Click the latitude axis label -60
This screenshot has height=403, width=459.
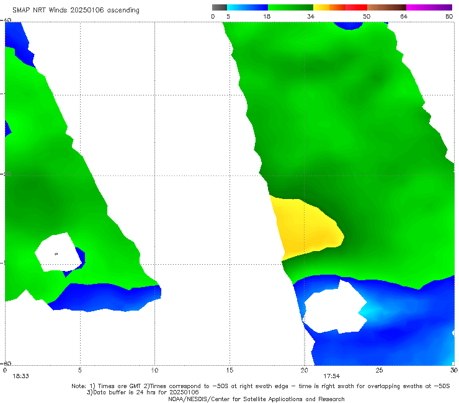point(6,363)
